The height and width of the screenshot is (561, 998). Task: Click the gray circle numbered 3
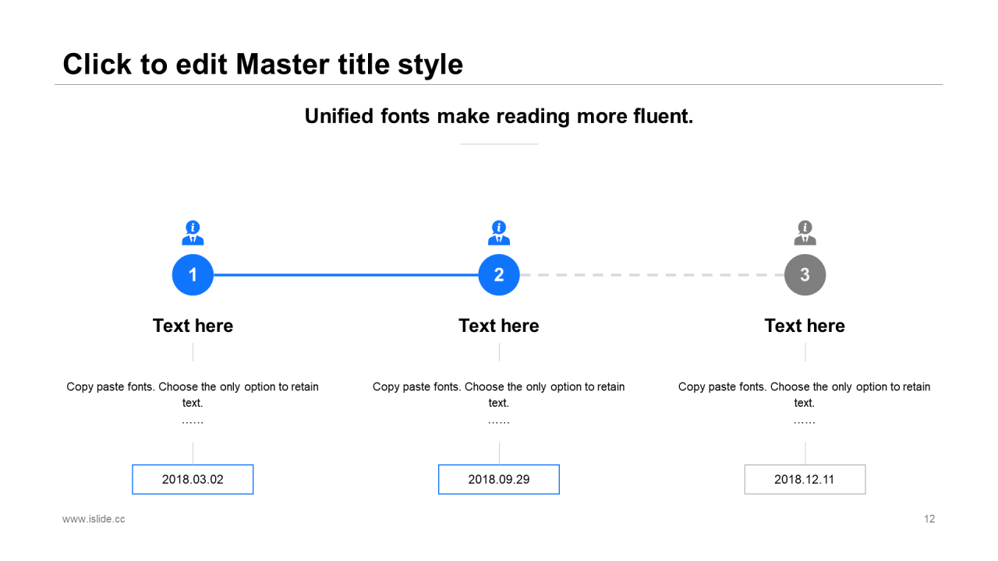click(x=805, y=275)
